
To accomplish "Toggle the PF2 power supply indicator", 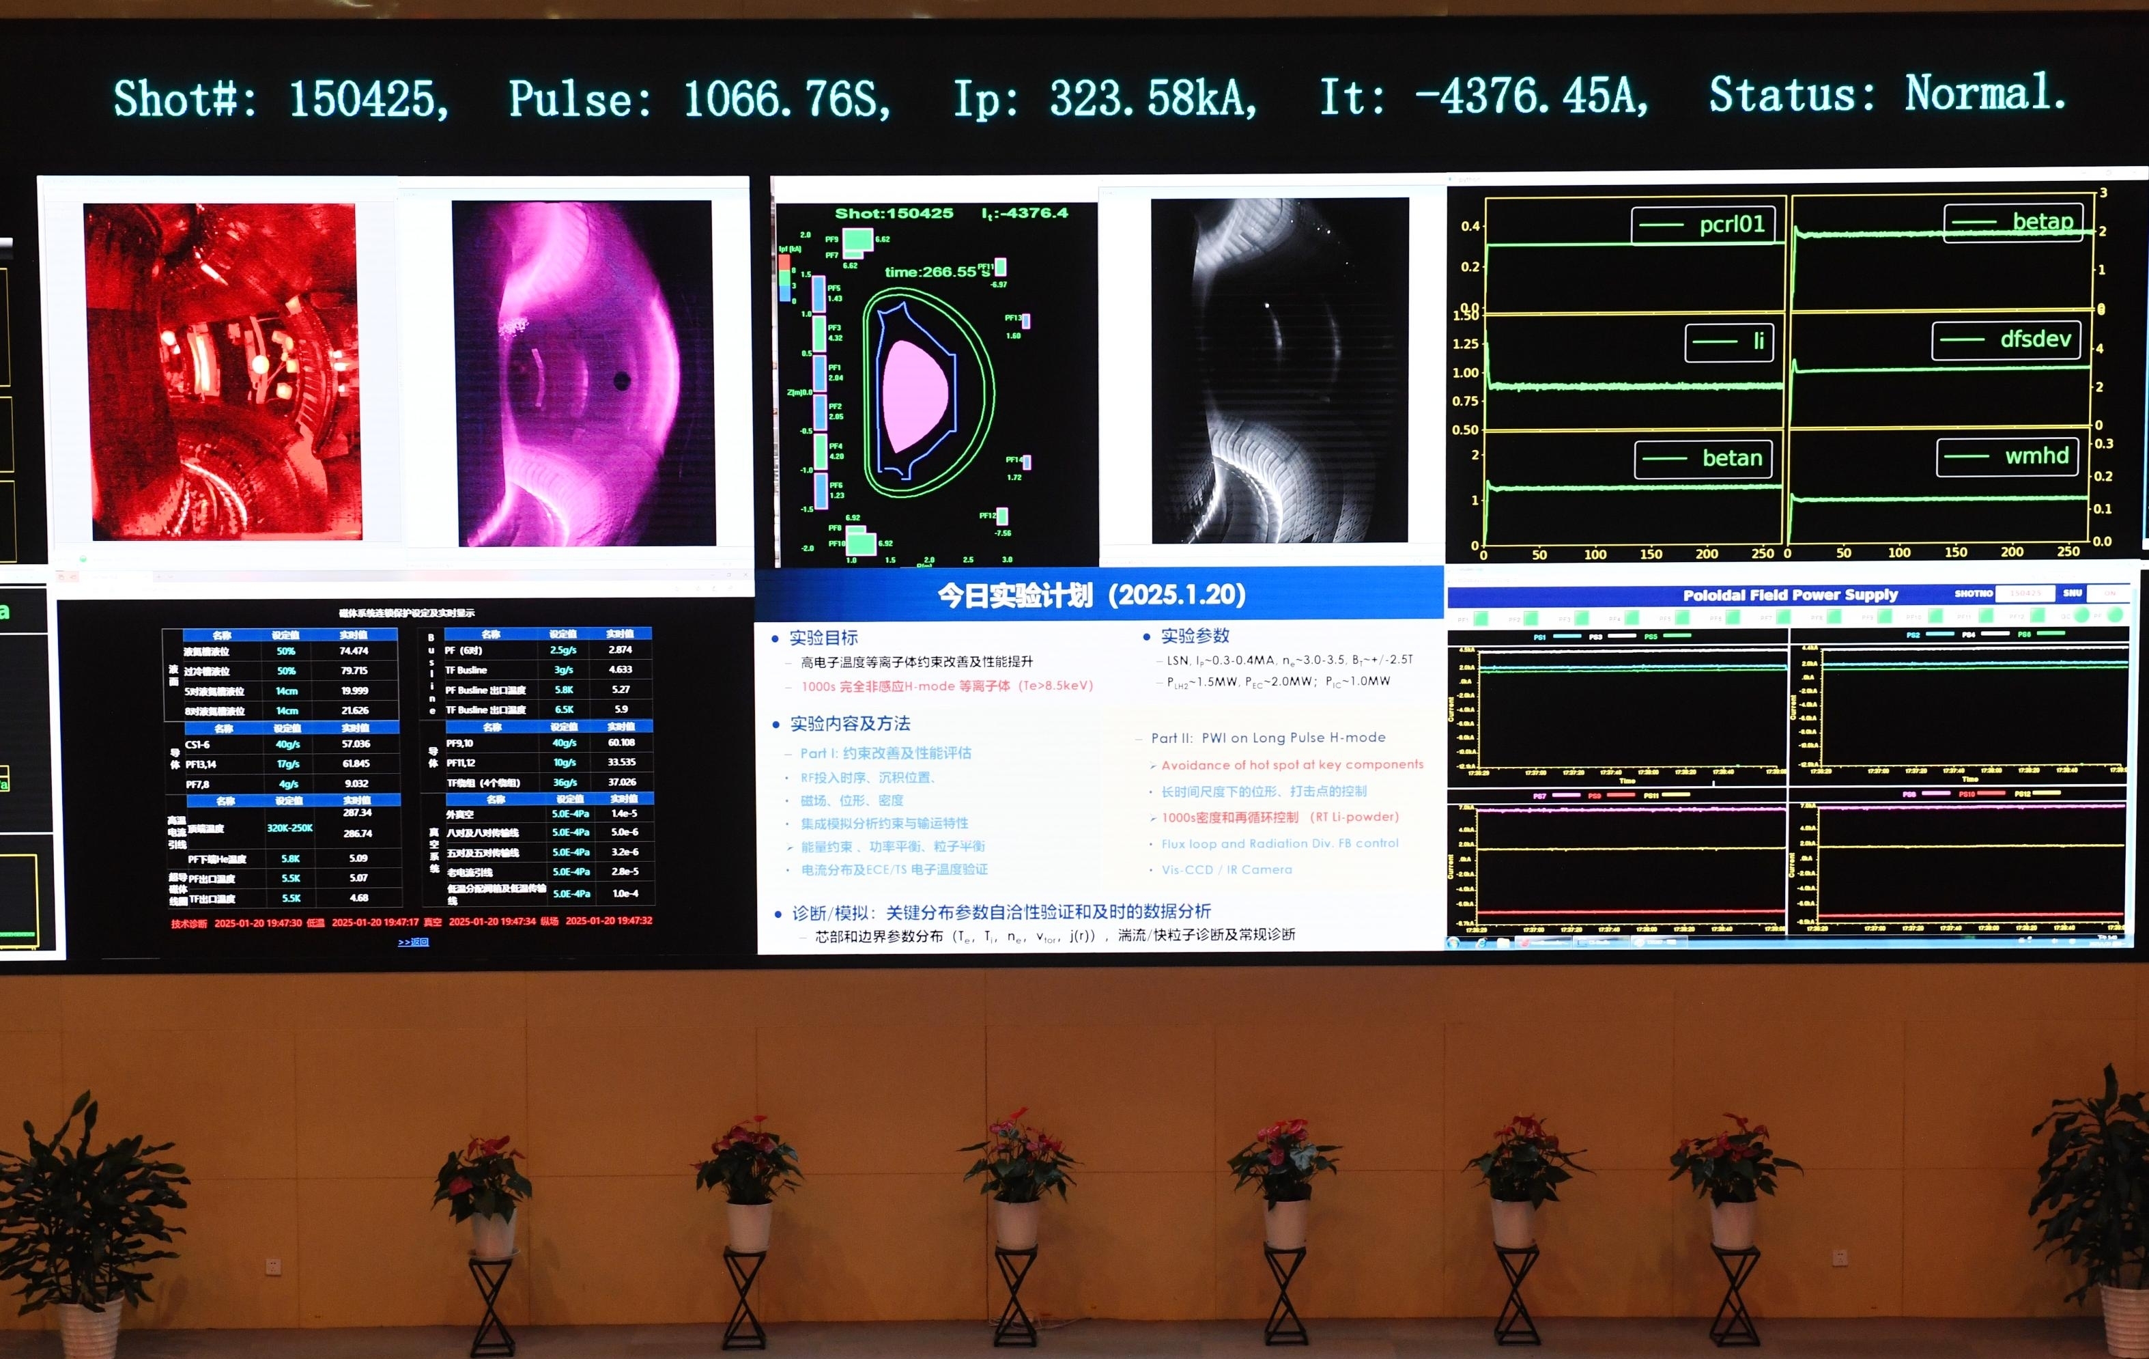I will (x=1531, y=619).
